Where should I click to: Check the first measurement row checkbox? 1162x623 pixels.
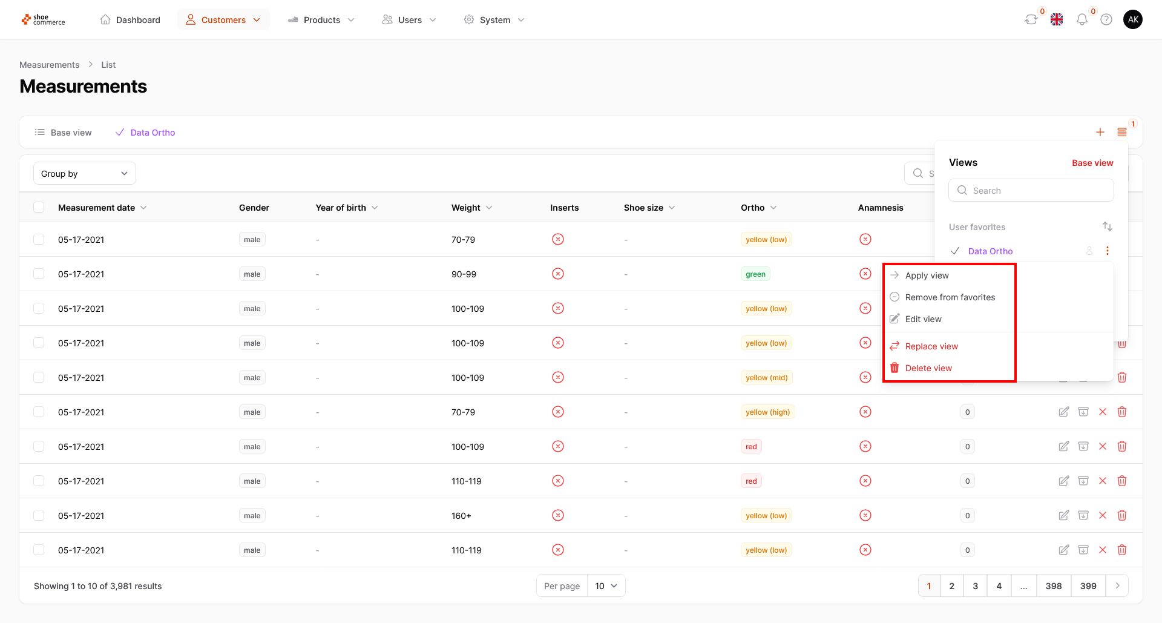point(39,239)
